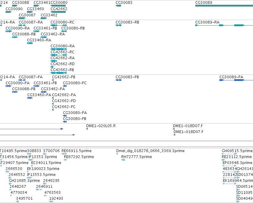Select the CG30088 gene label
The height and width of the screenshot is (203, 253).
tap(21, 3)
